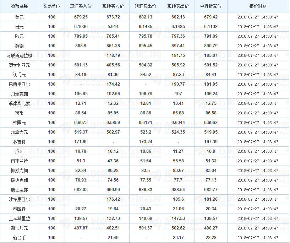Select the 沙特里亚尔 currency name cell
Screen dimensions: 290x243
[20, 200]
